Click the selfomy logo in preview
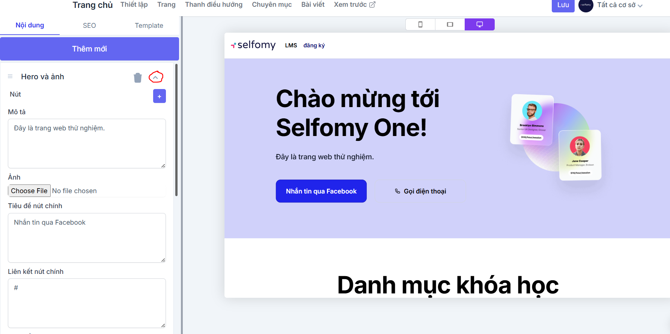 click(x=253, y=45)
